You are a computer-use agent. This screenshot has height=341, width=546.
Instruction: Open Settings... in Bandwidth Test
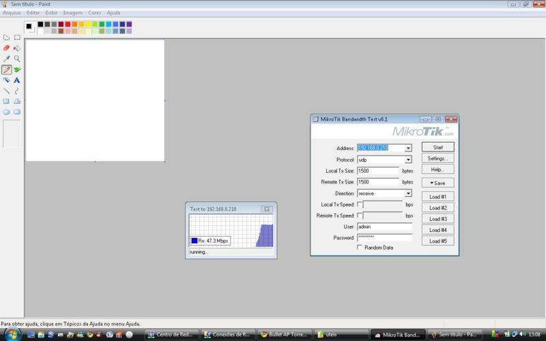437,158
